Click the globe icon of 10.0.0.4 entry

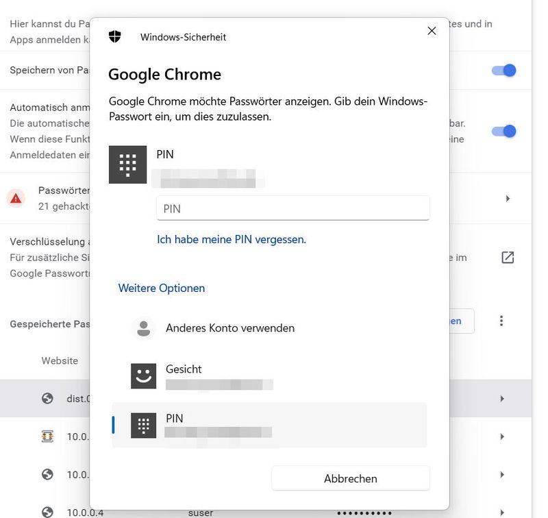47,513
